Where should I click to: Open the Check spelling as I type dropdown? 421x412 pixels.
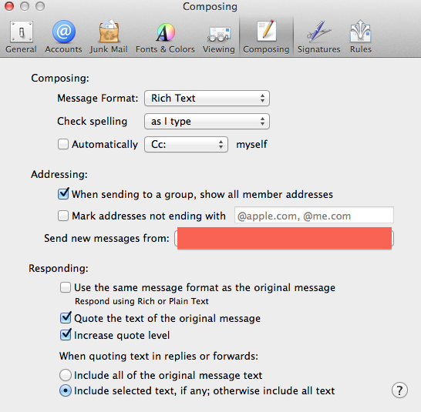click(207, 121)
